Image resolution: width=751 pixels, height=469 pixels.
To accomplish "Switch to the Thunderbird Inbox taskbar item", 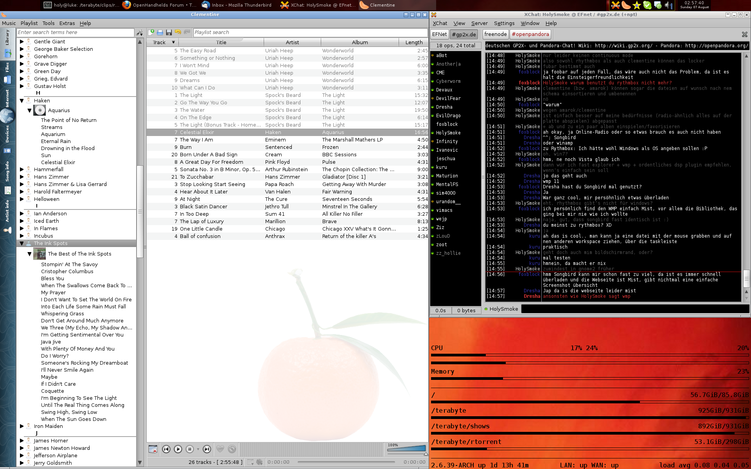I will click(x=237, y=5).
